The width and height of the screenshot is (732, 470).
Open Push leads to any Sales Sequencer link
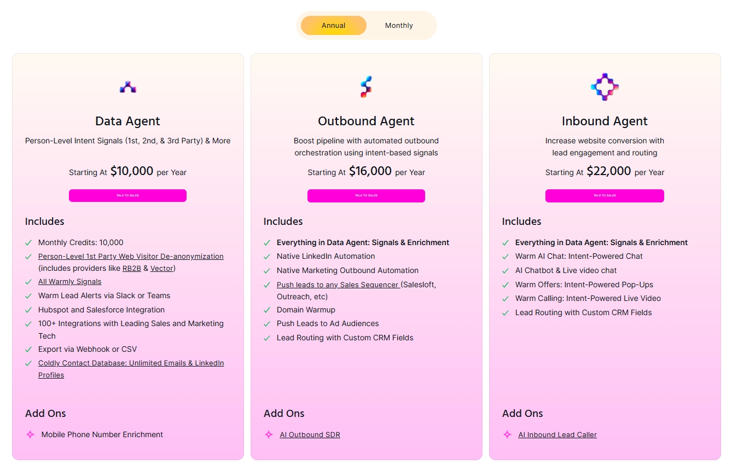click(x=339, y=285)
